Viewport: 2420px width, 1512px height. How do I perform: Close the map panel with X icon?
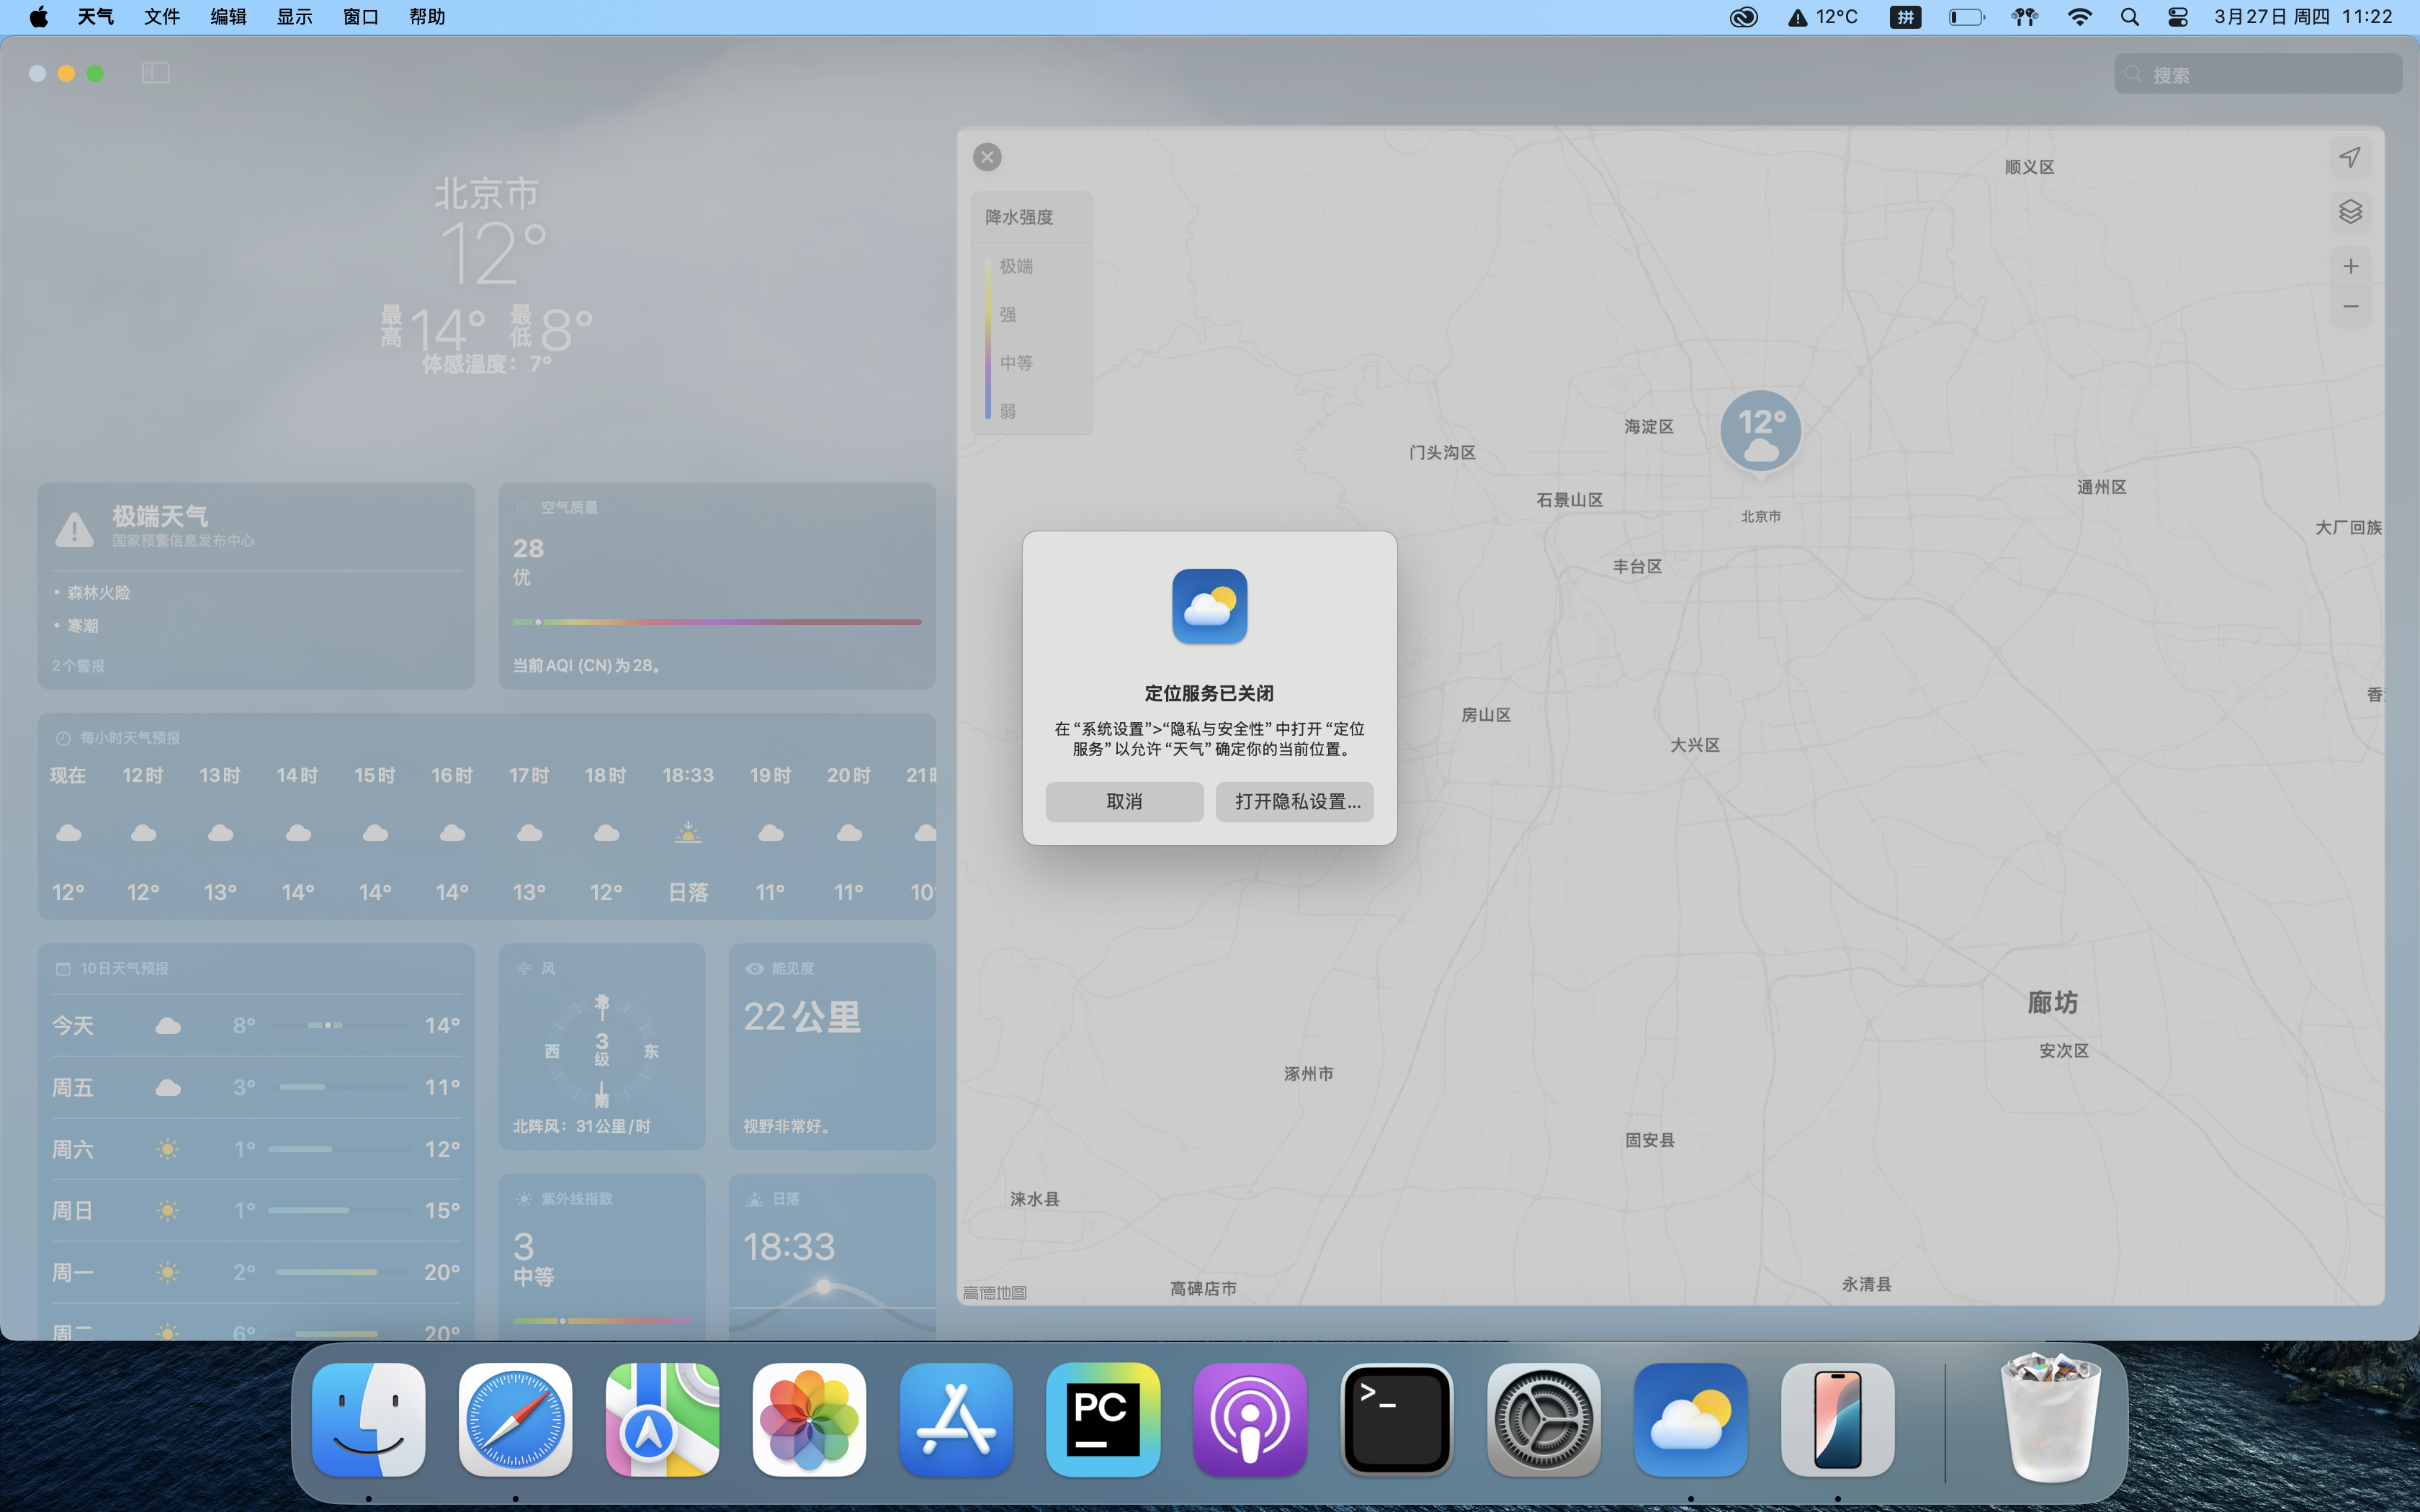click(x=987, y=157)
